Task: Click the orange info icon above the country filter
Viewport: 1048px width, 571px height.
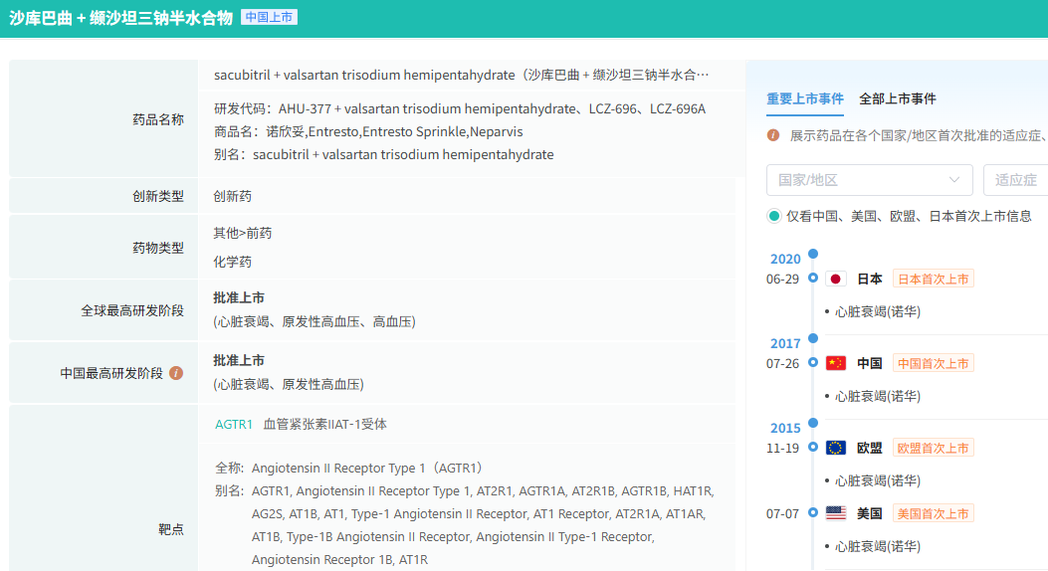Action: click(773, 134)
